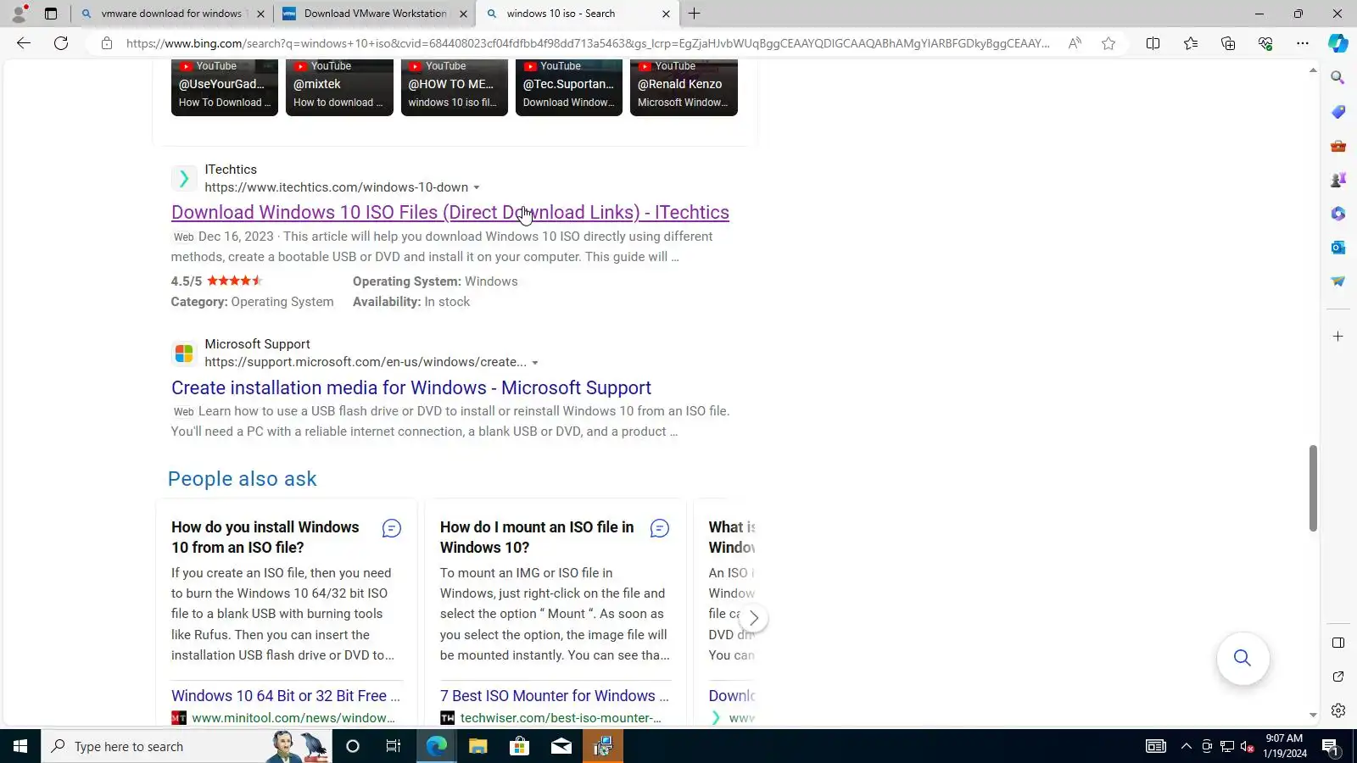
Task: Open 'Download Windows 10 ISO Files' ITechtics link
Action: tap(450, 213)
